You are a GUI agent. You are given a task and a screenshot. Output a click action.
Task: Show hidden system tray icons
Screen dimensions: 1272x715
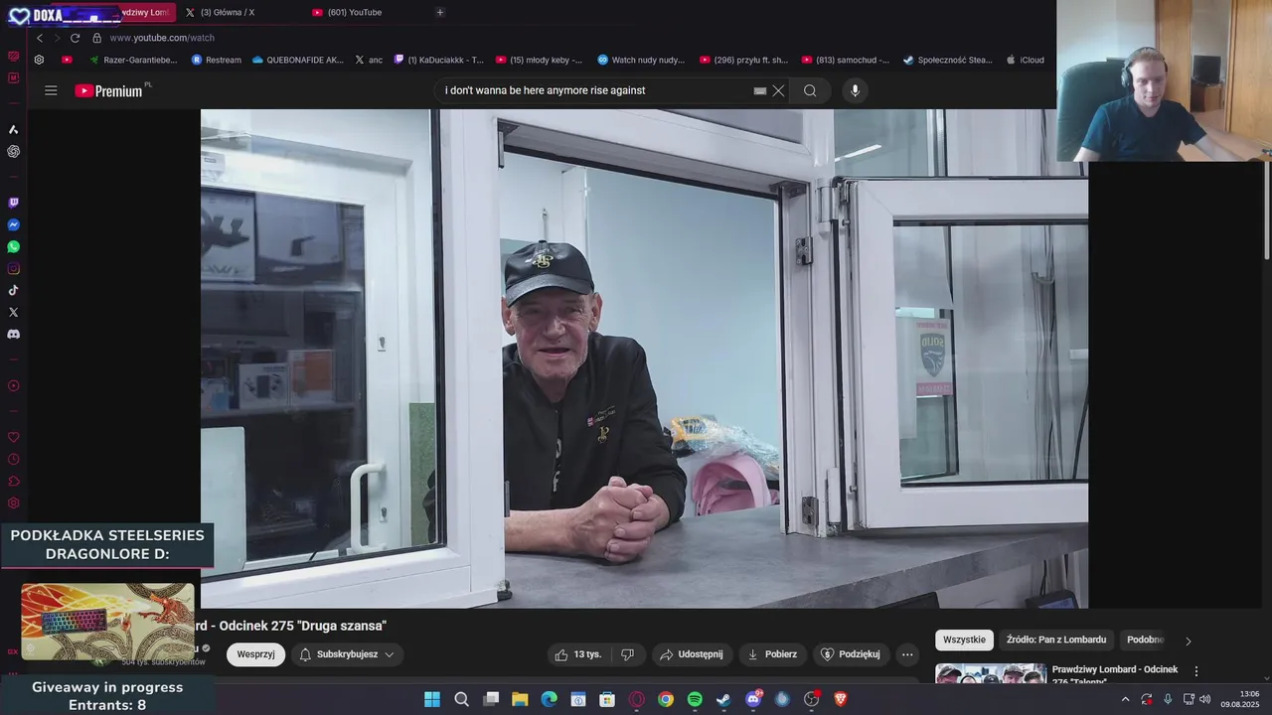click(1125, 699)
